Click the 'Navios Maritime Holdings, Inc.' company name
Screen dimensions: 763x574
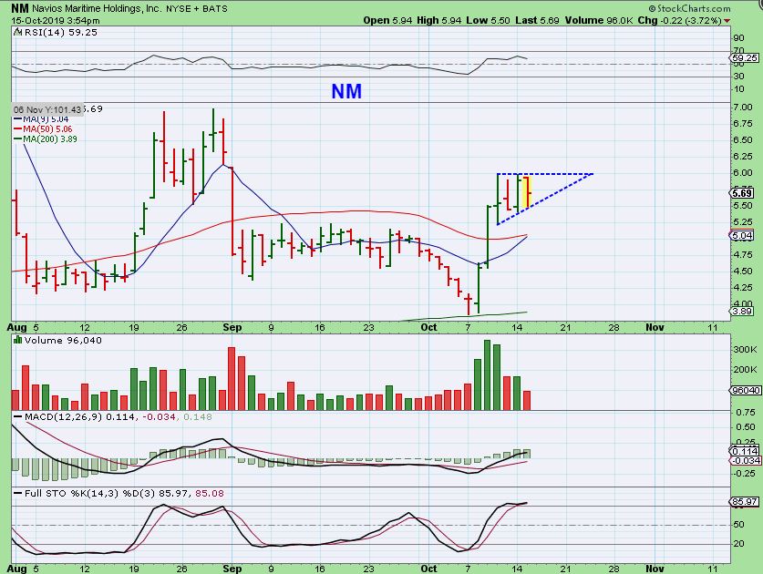tap(97, 8)
